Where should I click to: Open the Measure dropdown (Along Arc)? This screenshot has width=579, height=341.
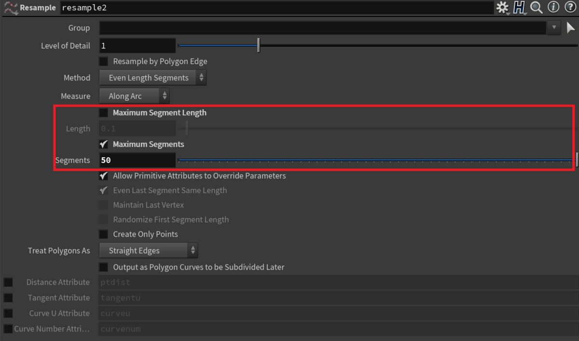point(135,96)
